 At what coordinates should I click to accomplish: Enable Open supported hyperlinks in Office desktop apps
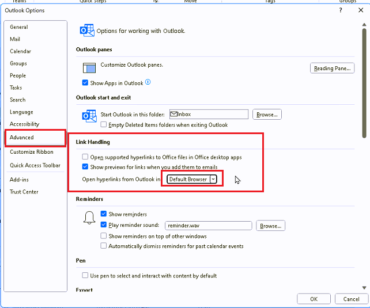click(x=85, y=157)
